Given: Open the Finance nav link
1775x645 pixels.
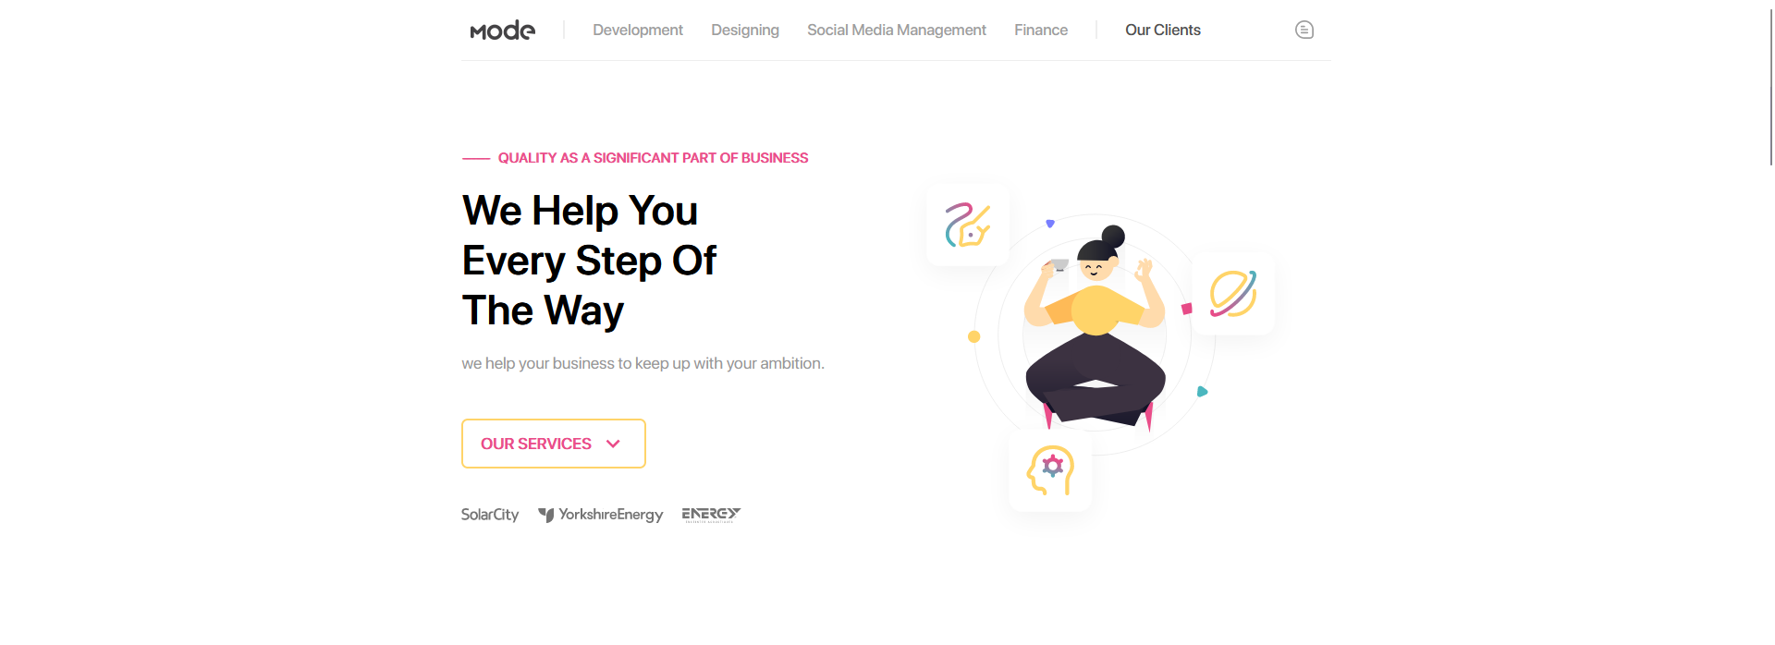Looking at the screenshot, I should [x=1041, y=30].
